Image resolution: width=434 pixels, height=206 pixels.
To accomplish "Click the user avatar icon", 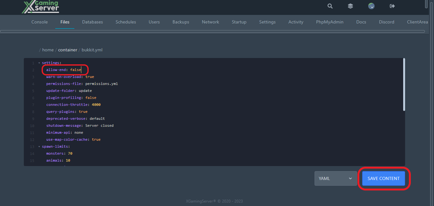I will [371, 6].
